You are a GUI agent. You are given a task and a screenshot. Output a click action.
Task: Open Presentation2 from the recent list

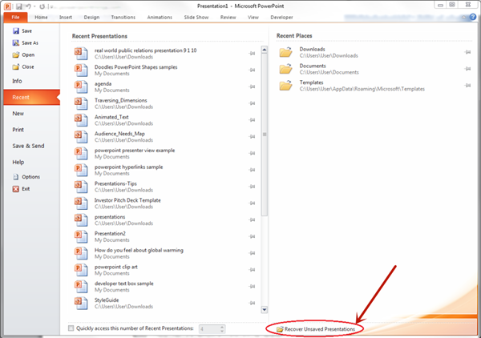click(166, 236)
